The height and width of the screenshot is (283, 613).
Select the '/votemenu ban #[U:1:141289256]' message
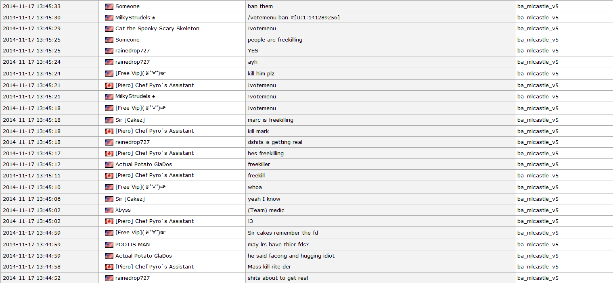click(x=293, y=18)
